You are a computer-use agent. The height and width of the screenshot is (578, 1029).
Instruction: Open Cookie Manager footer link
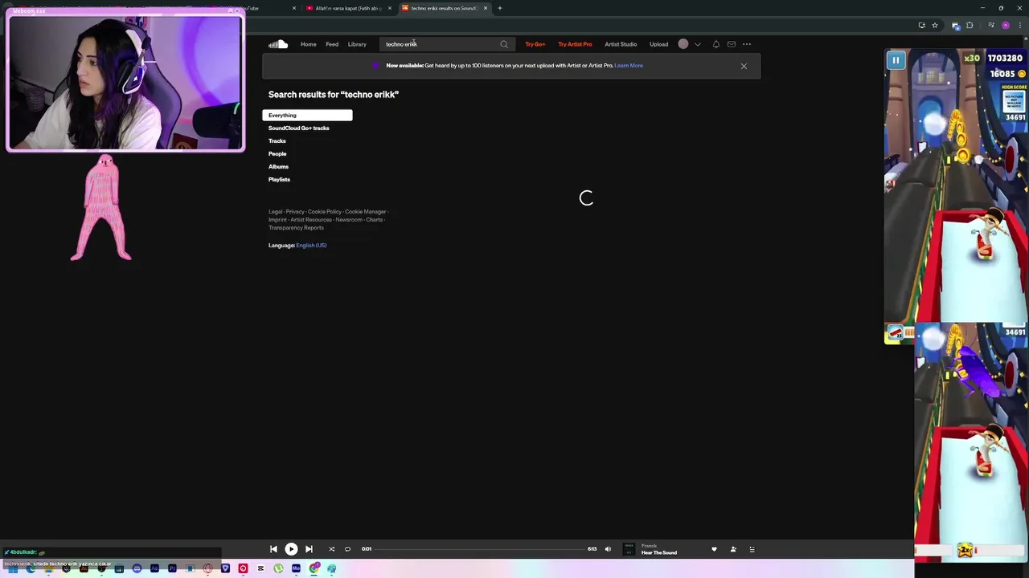pyautogui.click(x=365, y=212)
